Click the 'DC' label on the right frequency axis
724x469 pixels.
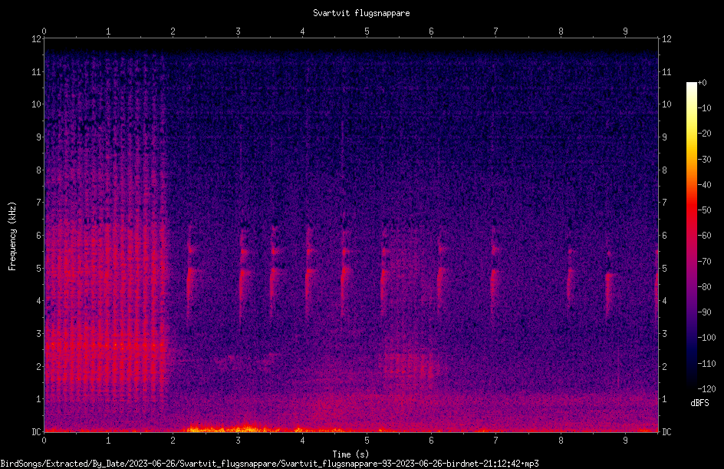click(666, 431)
